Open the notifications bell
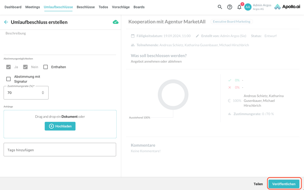This screenshot has width=304, height=190. click(x=239, y=7)
